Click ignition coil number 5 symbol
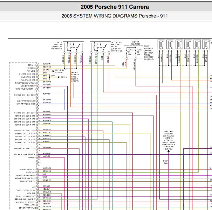 click(x=197, y=44)
